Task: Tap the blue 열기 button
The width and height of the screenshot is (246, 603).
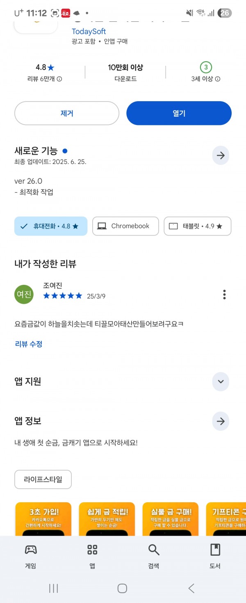Action: pyautogui.click(x=179, y=113)
